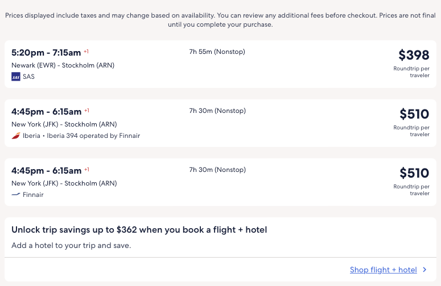Choose the 5:20pm - 7:15am Newark flight
Image resolution: width=441 pixels, height=286 pixels.
click(46, 52)
